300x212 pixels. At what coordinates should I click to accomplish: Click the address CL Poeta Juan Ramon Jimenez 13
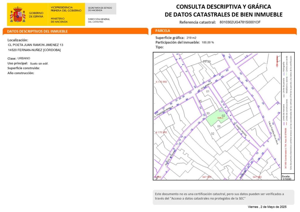click(x=35, y=45)
